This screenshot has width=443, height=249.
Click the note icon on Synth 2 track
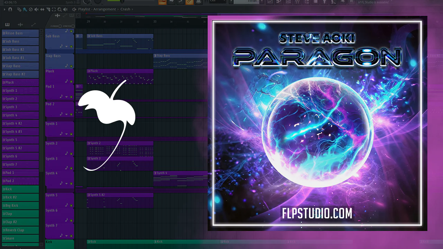66,153
